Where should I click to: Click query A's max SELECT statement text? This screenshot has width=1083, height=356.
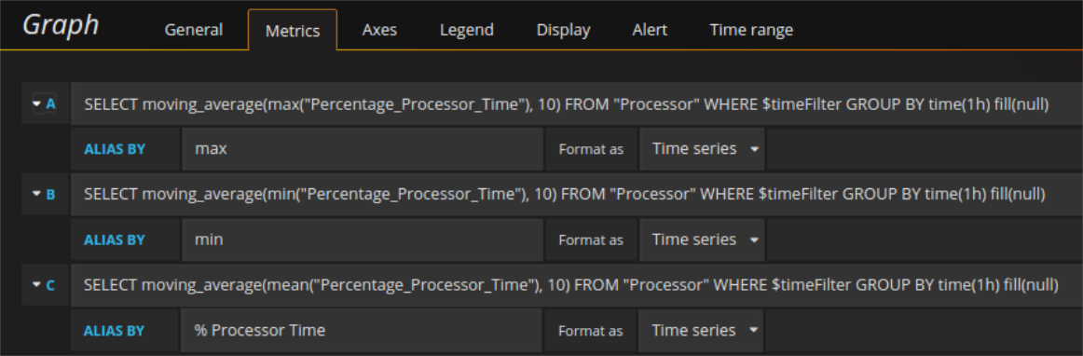coord(567,104)
